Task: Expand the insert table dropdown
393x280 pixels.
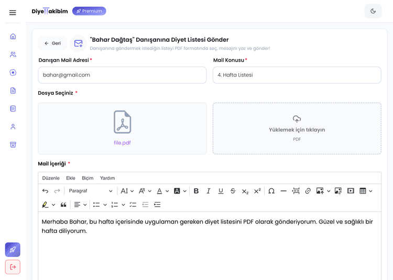Action: (366, 191)
